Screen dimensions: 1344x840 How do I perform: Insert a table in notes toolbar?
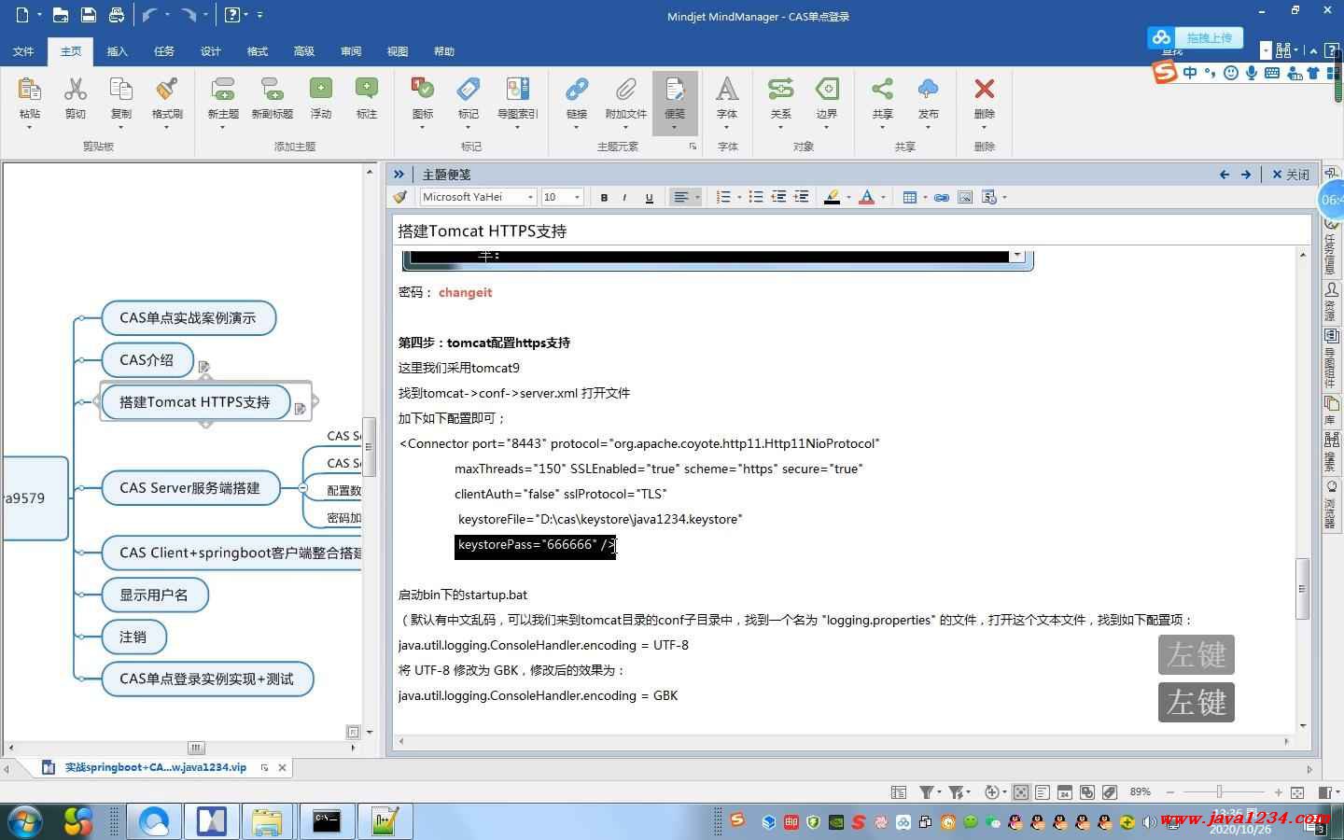910,197
